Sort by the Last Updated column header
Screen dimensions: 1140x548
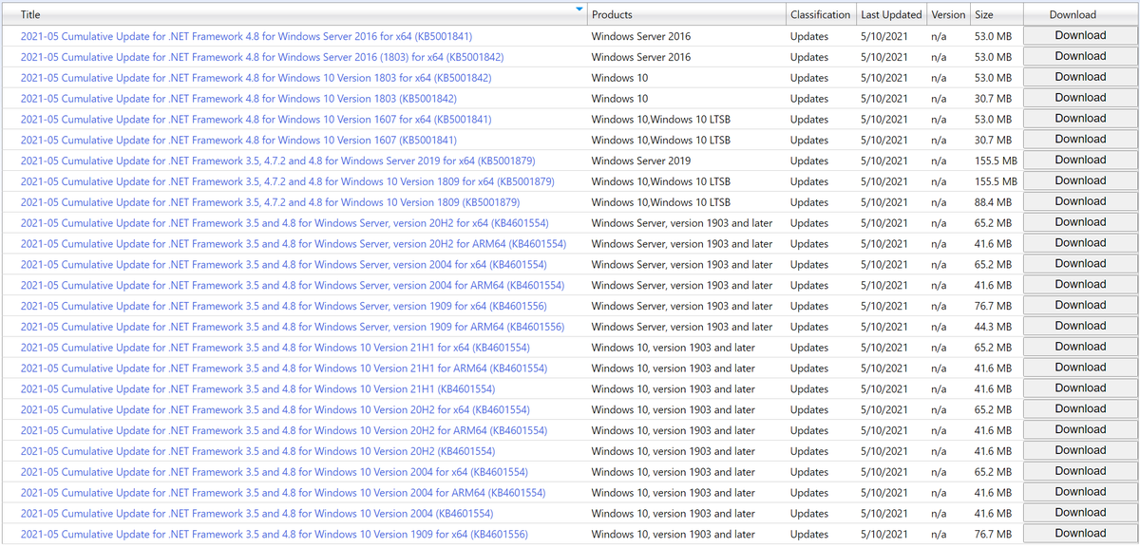coord(891,14)
